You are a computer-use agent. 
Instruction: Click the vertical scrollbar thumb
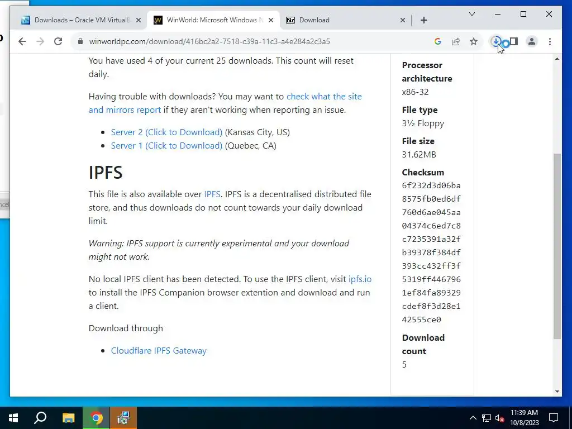tap(557, 246)
